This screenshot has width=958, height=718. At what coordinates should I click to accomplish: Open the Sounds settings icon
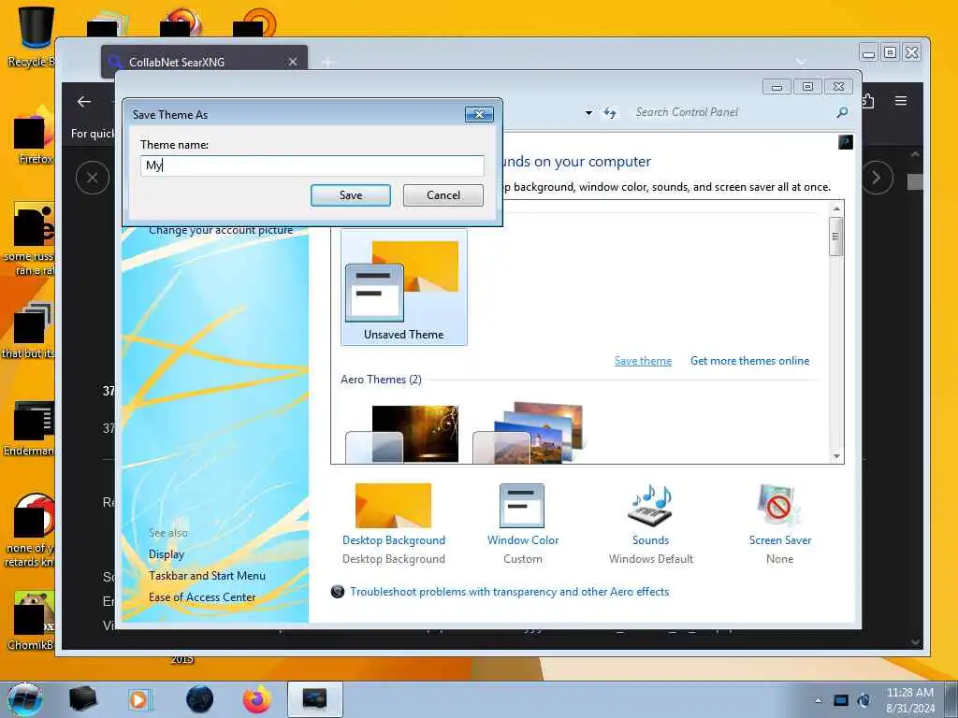point(650,506)
